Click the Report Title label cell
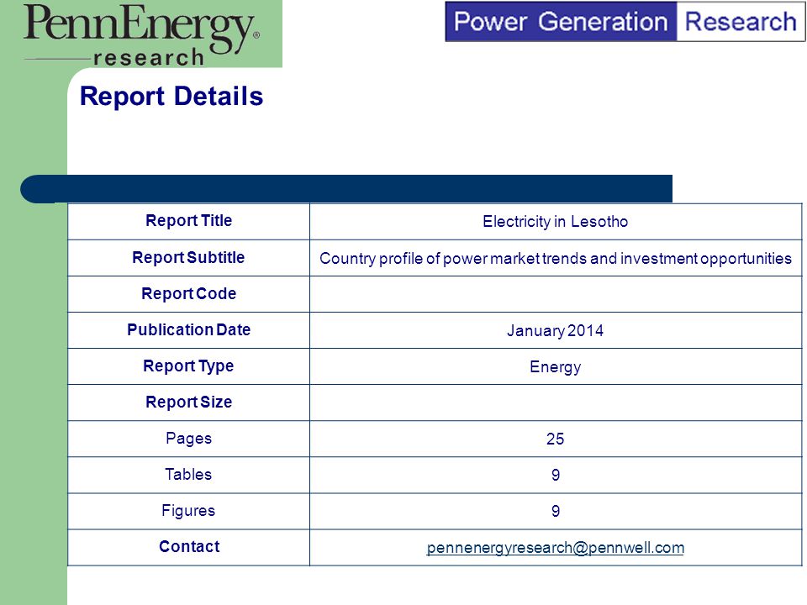 coord(189,222)
